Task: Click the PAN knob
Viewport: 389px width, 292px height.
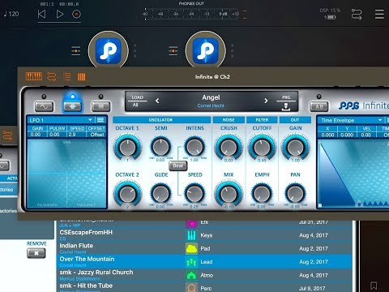Action: (x=295, y=194)
